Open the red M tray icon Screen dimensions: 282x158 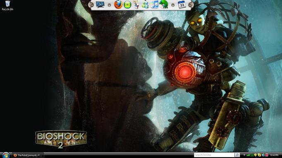[267, 155]
